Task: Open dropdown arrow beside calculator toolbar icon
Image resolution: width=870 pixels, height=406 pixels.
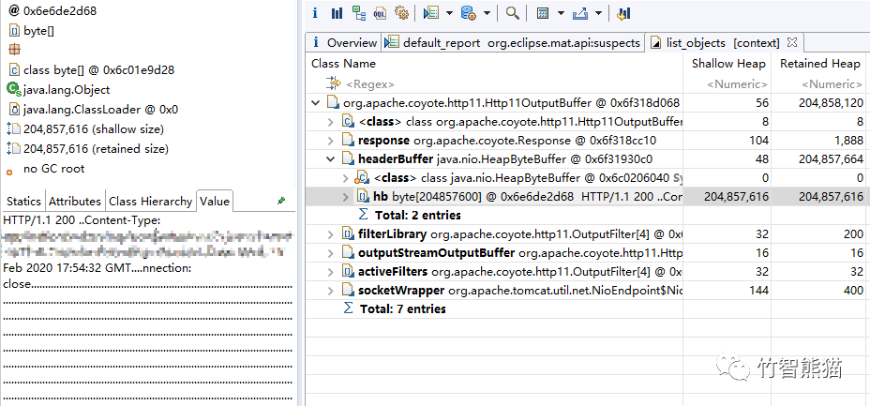Action: (561, 13)
